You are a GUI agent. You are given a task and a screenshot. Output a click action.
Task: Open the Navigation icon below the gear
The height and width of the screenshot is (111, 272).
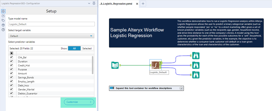[x=3, y=16]
